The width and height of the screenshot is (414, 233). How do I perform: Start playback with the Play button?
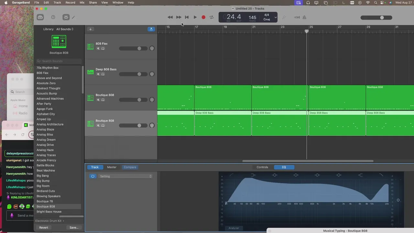[x=195, y=17]
